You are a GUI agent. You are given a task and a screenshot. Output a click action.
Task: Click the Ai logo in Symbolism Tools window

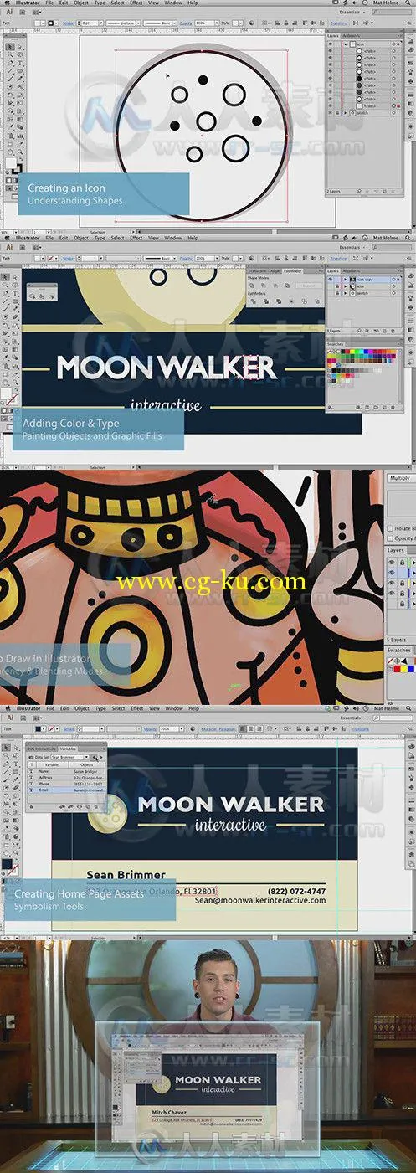point(9,718)
